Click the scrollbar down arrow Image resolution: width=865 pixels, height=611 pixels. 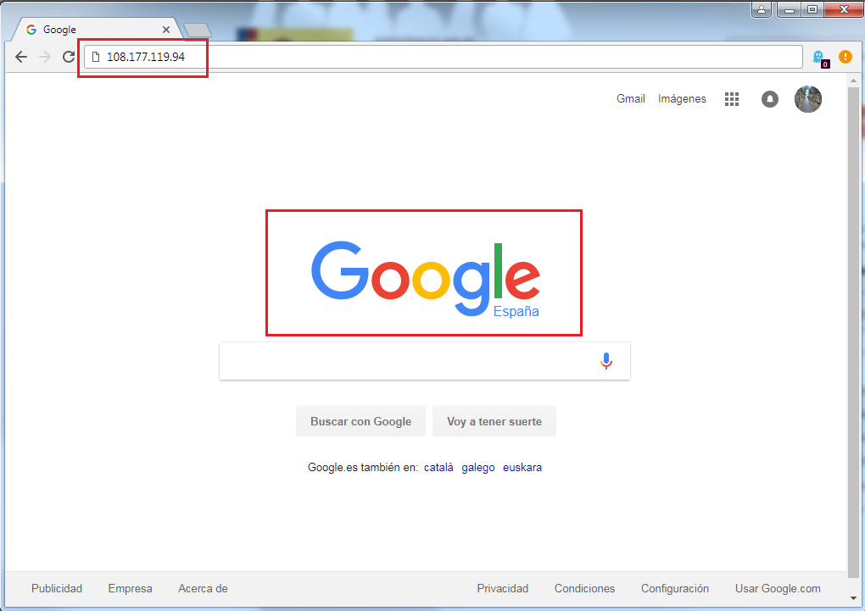click(x=853, y=597)
